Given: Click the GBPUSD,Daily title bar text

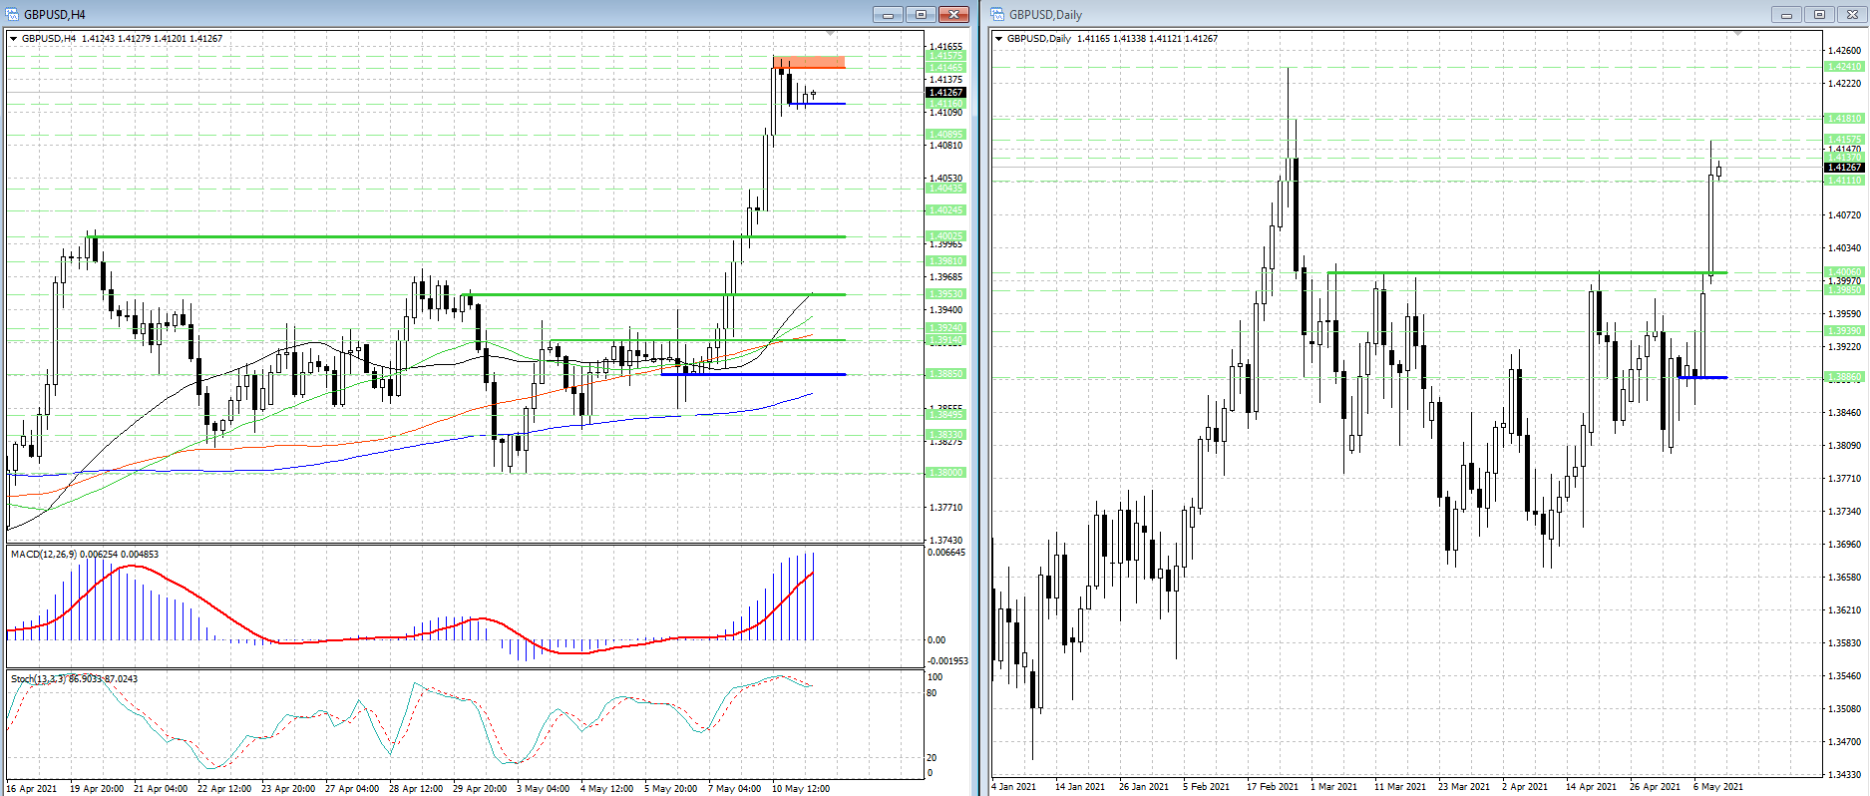Looking at the screenshot, I should (1045, 15).
